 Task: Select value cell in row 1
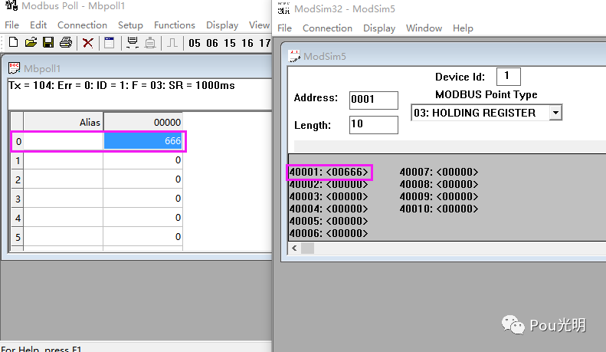pos(143,160)
